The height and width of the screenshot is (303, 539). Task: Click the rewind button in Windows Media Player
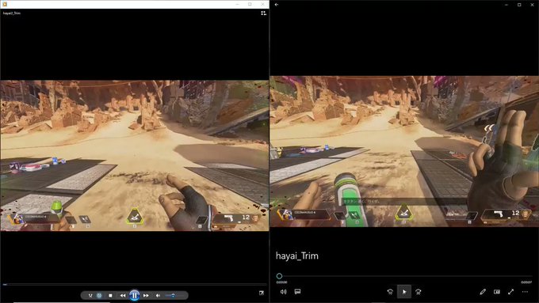tap(123, 295)
